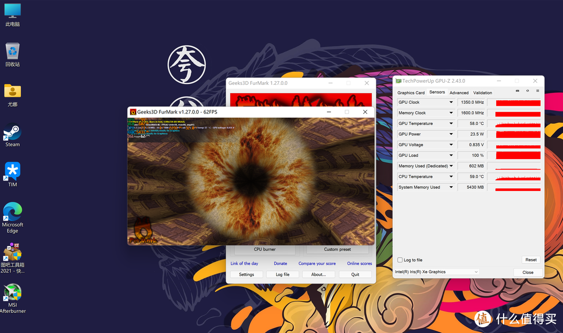
Task: Switch to the Validation tab
Action: tap(483, 93)
